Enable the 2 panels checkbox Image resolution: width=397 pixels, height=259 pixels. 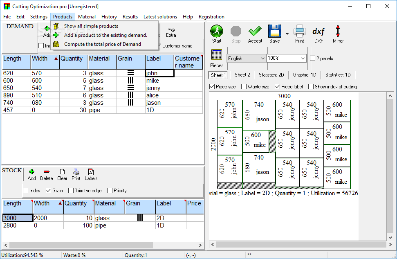point(313,59)
